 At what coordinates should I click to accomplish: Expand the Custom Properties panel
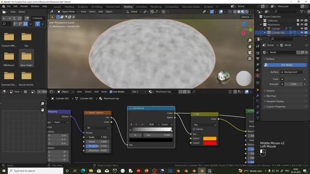pos(276,107)
